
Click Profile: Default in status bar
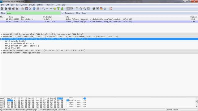173,110
